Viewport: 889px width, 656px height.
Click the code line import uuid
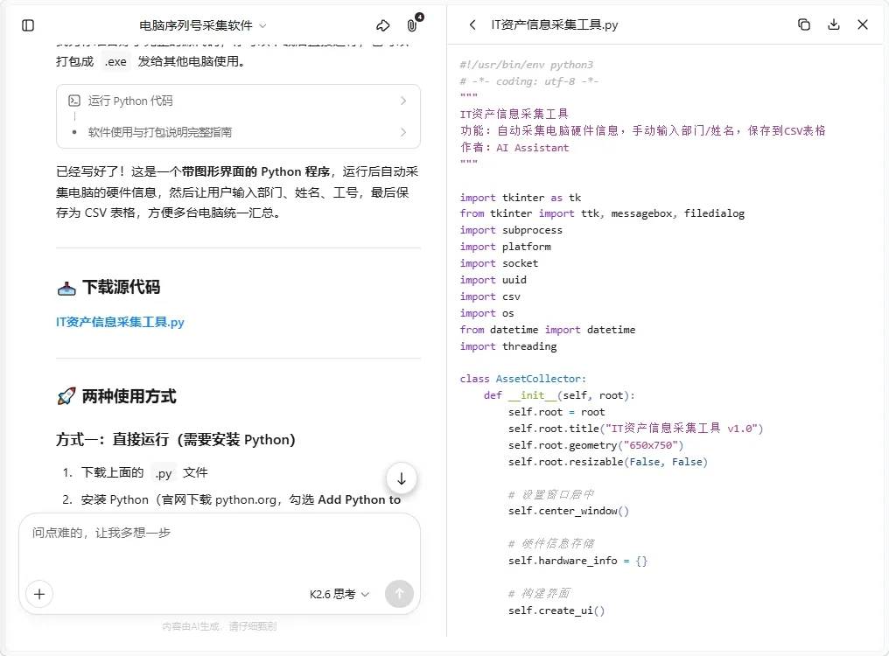(x=493, y=280)
